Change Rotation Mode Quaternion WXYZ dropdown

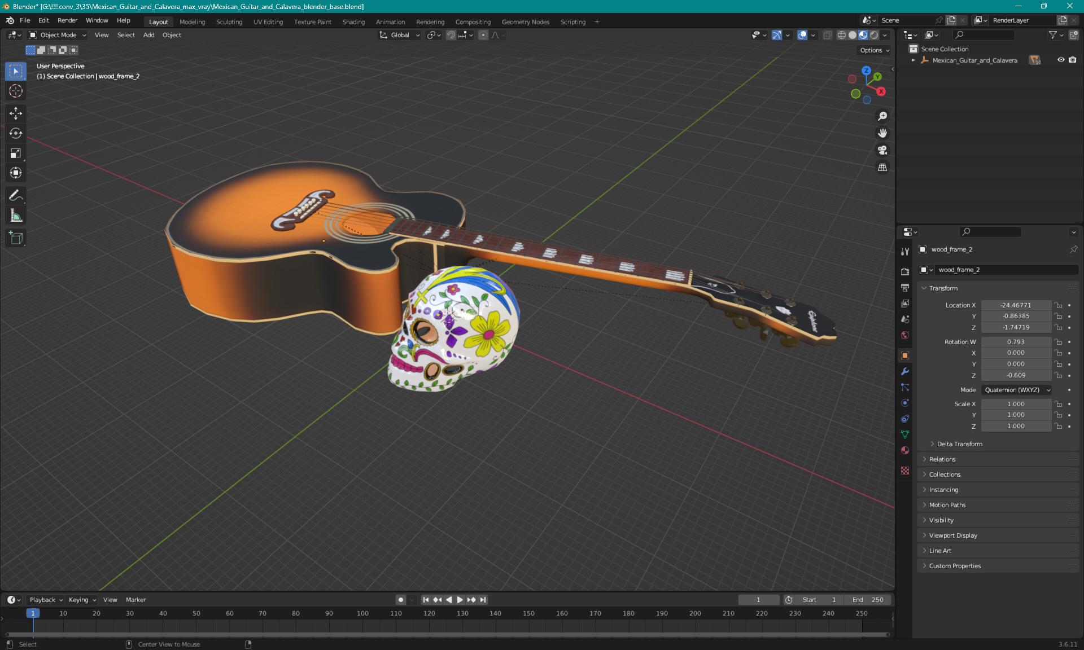(x=1015, y=389)
